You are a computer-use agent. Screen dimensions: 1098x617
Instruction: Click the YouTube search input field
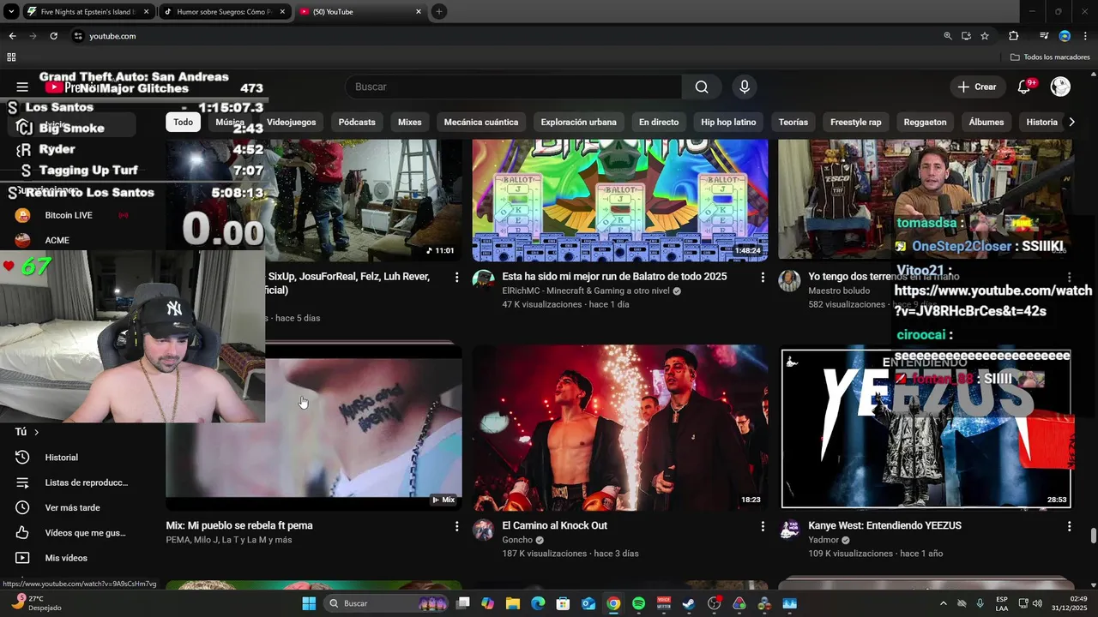(x=513, y=87)
